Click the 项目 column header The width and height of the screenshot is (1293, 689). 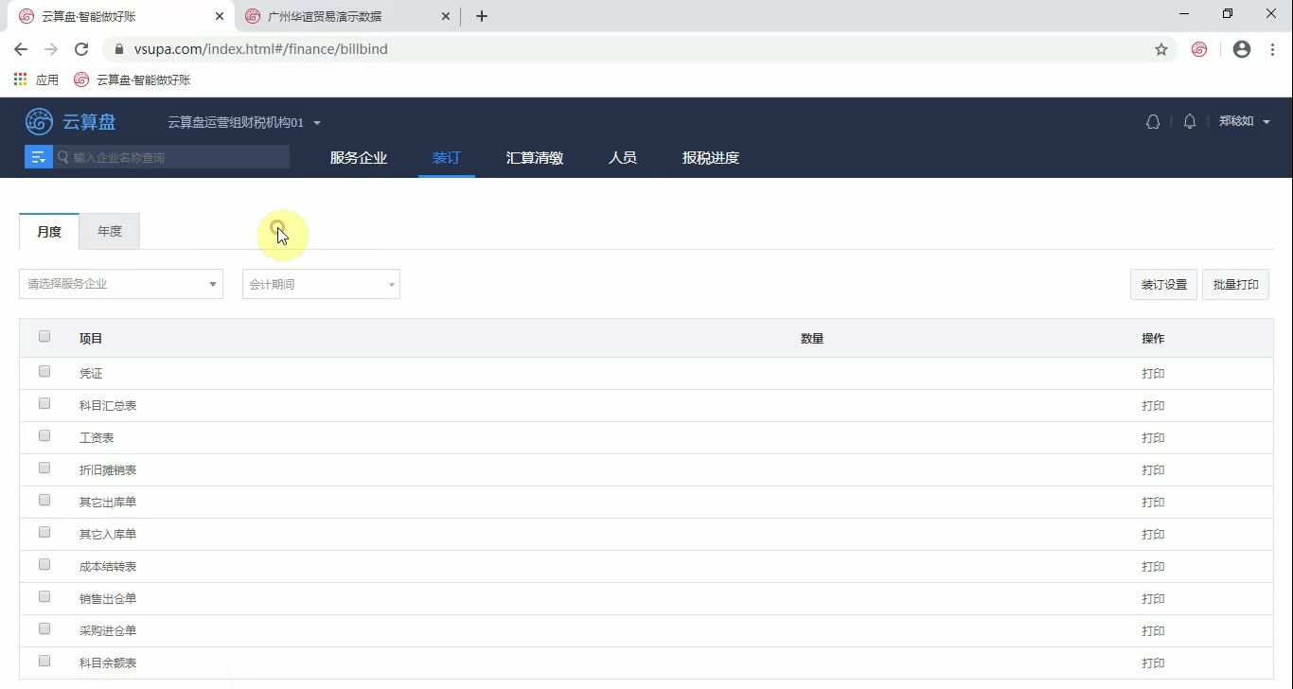pyautogui.click(x=91, y=339)
